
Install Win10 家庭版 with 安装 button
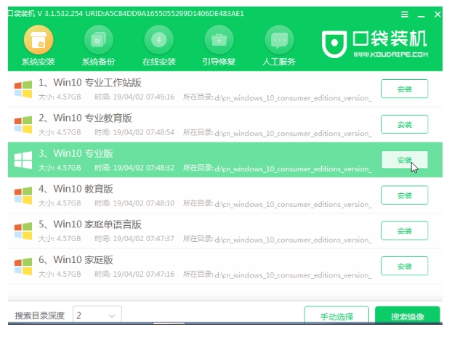point(404,266)
